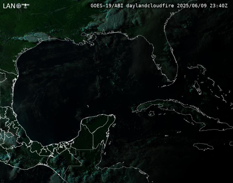Image resolution: width=233 pixels, height=183 pixels.
Task: Click the GOES-19/ABI label text
Action: click(x=107, y=6)
